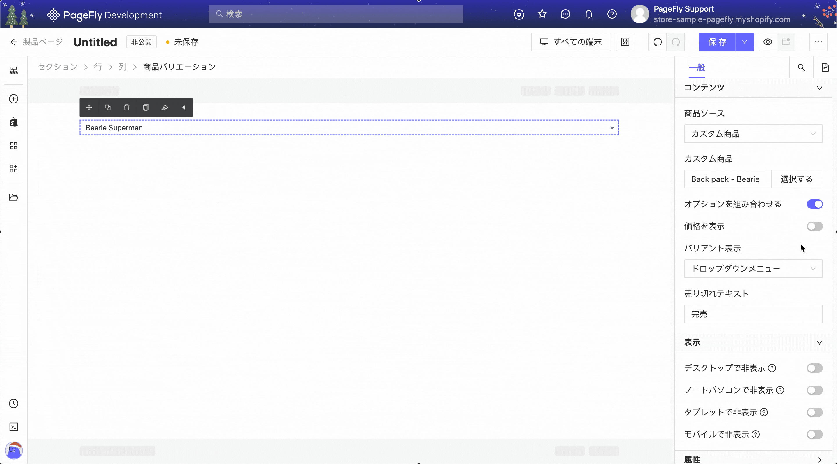Open the more options ellipsis menu
This screenshot has width=837, height=464.
coord(818,42)
